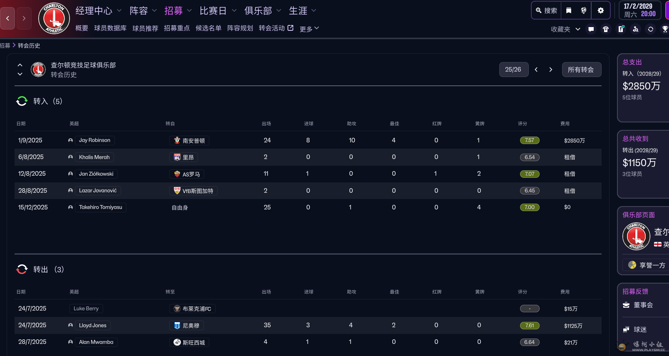Open the scouting magnifier person icon

coord(636,29)
